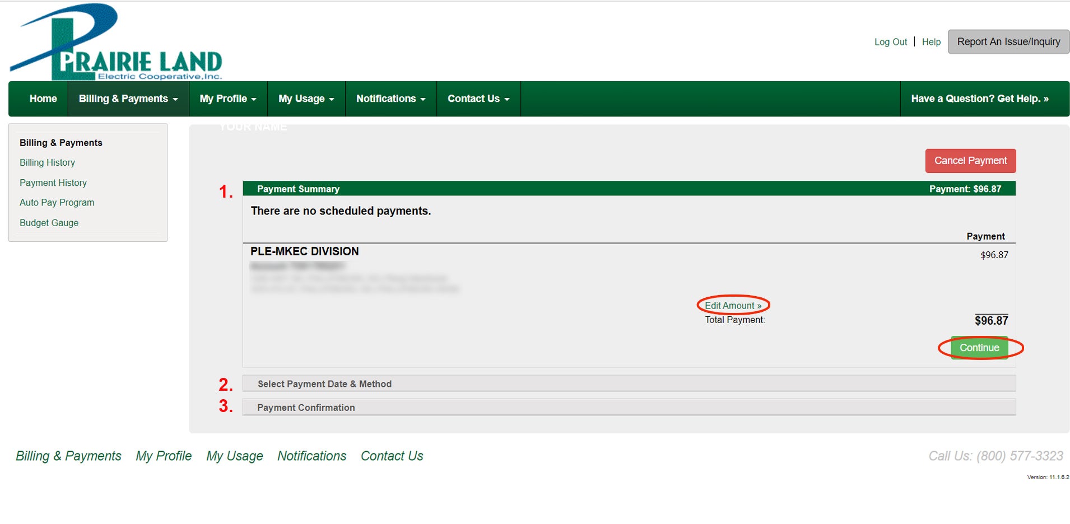Open Notifications footer link

click(x=311, y=456)
